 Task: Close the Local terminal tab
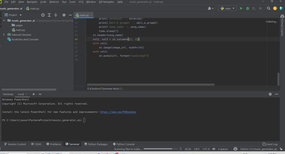[27, 94]
